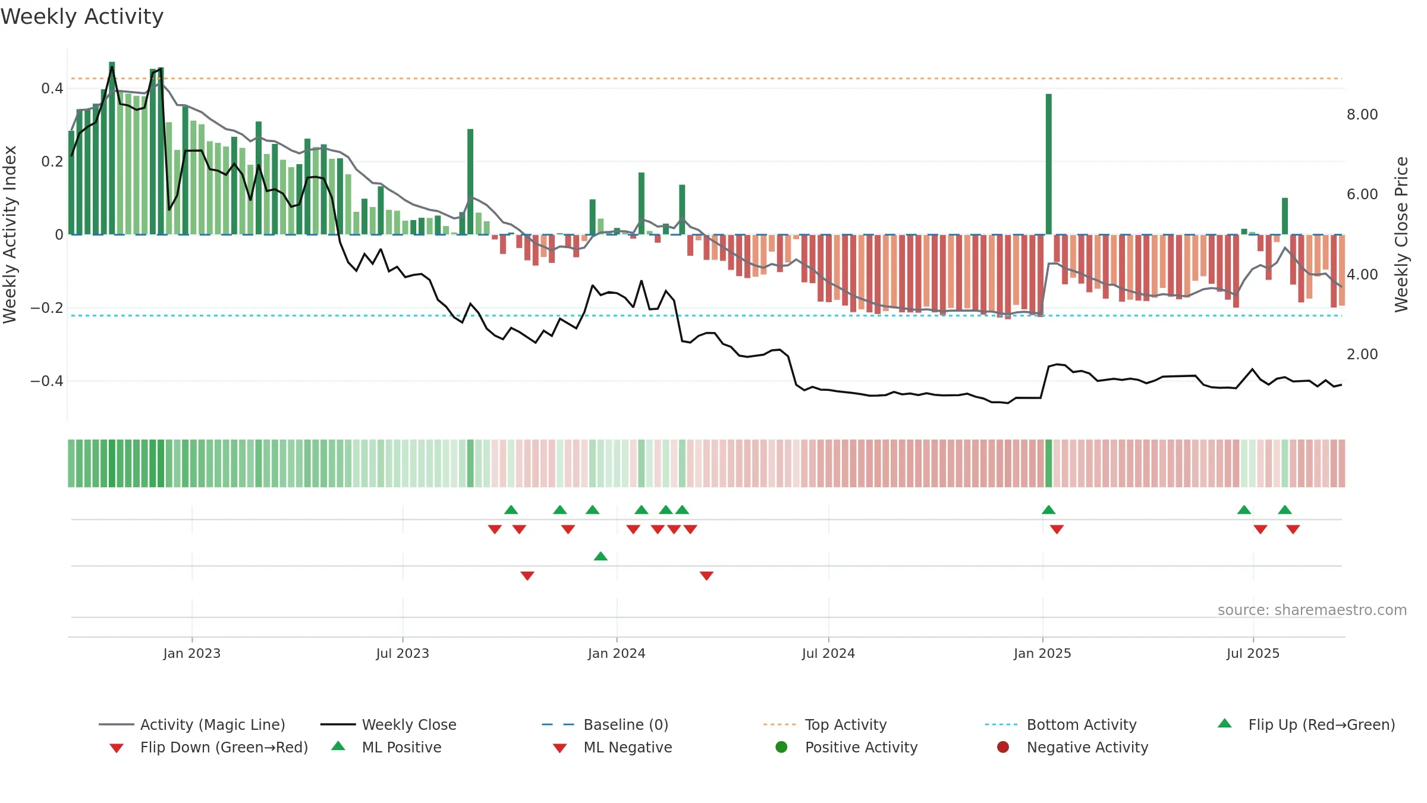Click the source: sharemaestro.com text
1427x803 pixels.
[1312, 610]
